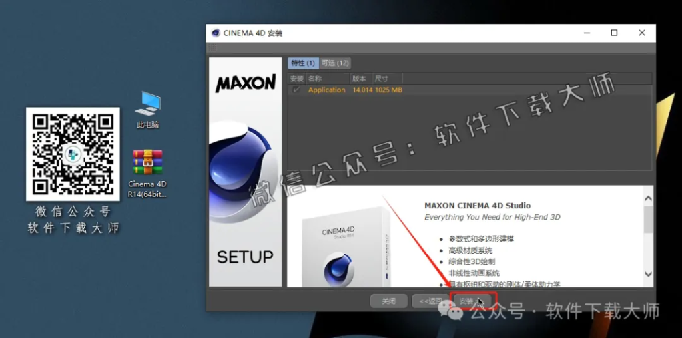This screenshot has width=682, height=338.
Task: Click the Cinema 4D logo in the title bar
Action: (216, 33)
